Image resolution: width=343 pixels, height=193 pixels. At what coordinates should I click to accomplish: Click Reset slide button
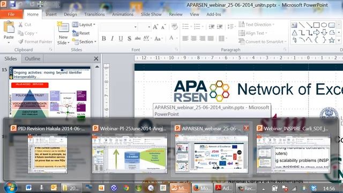click(81, 33)
